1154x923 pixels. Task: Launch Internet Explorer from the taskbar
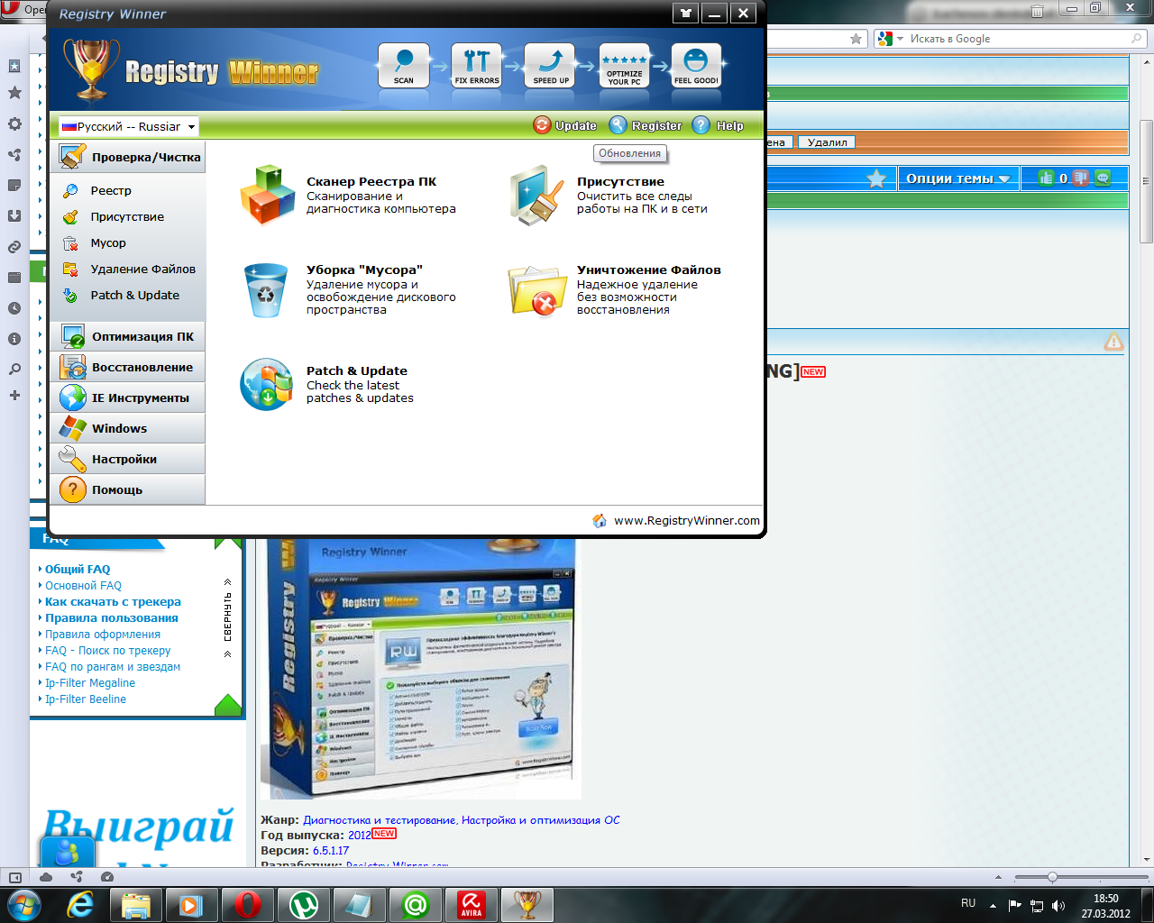click(x=80, y=905)
